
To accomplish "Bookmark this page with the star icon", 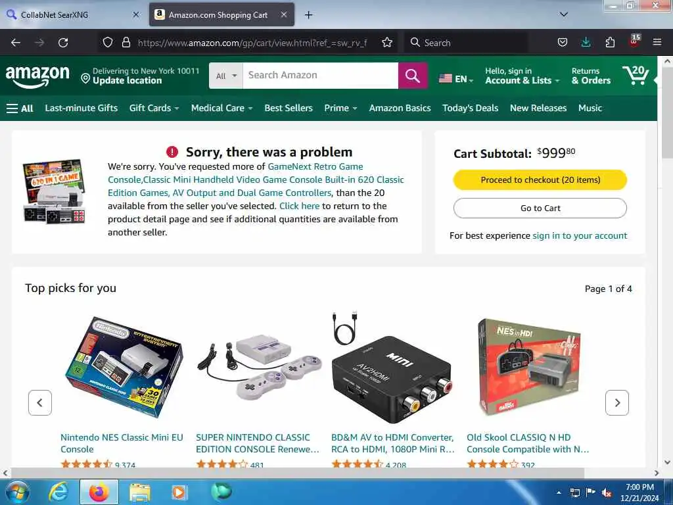I will [387, 43].
